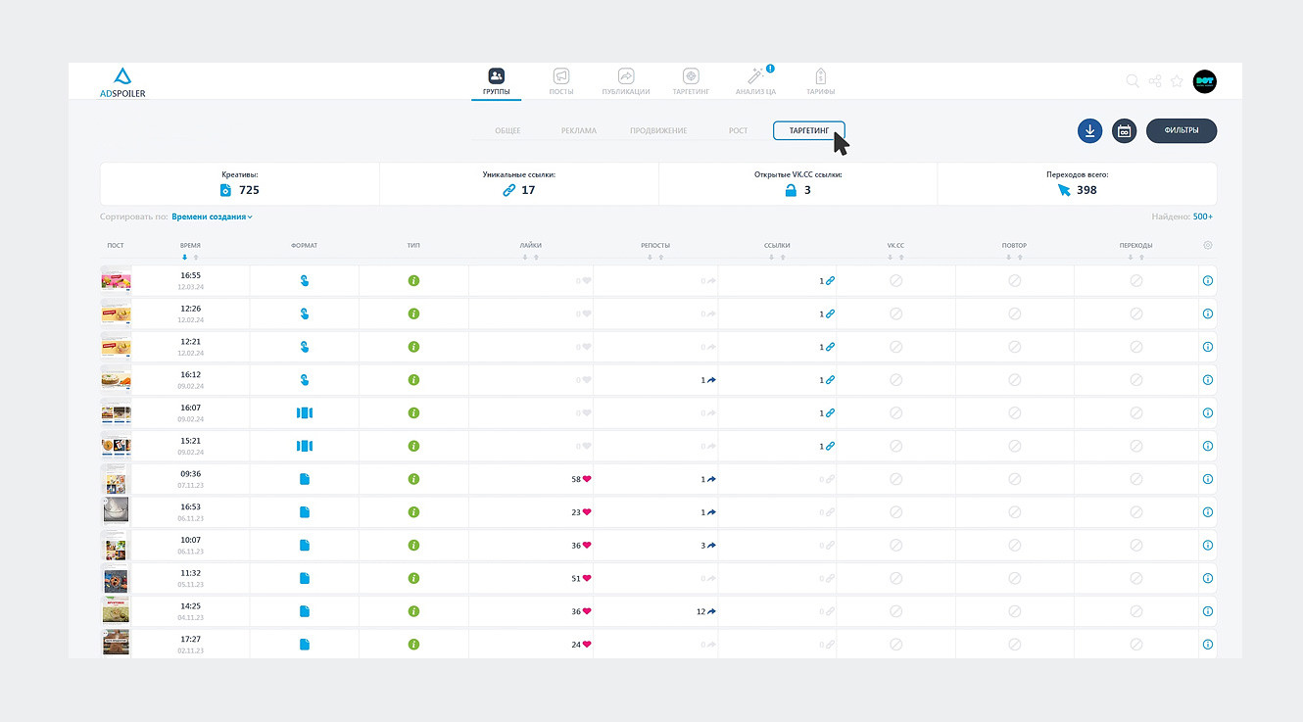Open link icon in 16:12 row
Image resolution: width=1303 pixels, height=722 pixels.
(830, 380)
